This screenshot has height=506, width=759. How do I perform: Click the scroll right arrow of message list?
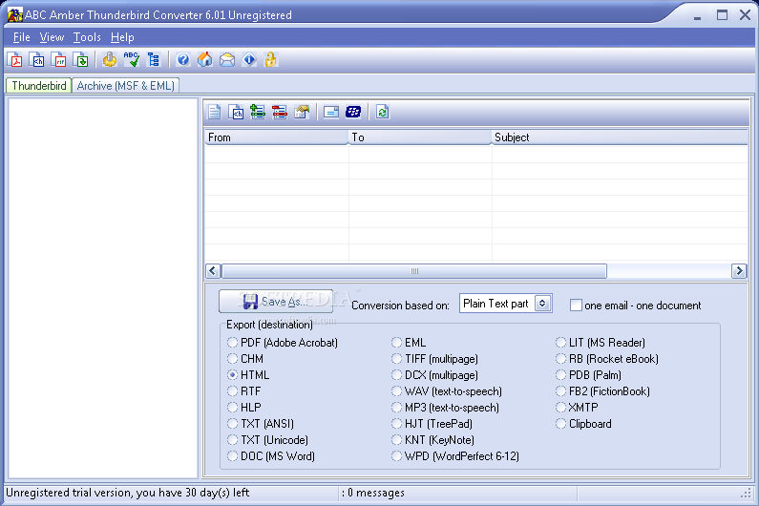[739, 271]
